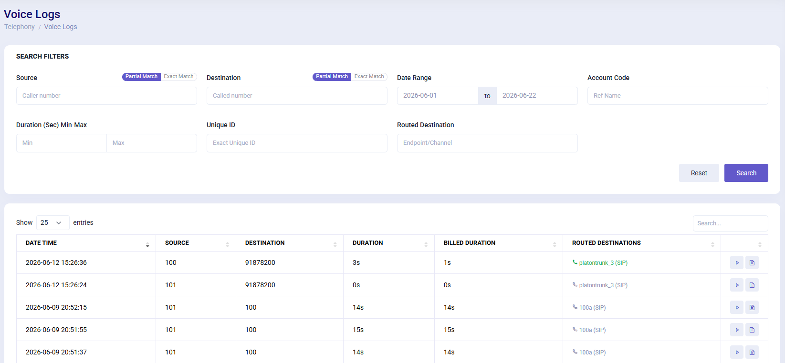The height and width of the screenshot is (363, 785).
Task: Sort by Date Time column arrows
Action: tap(147, 244)
